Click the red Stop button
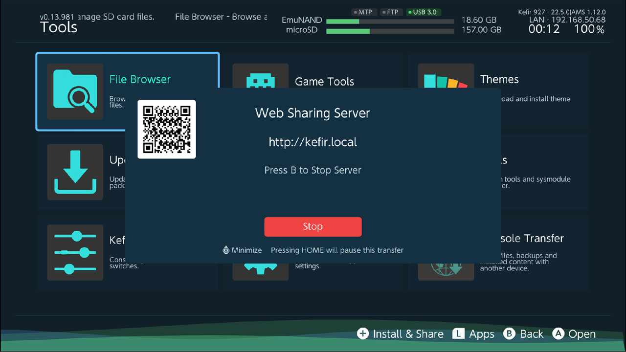626x352 pixels. click(313, 227)
